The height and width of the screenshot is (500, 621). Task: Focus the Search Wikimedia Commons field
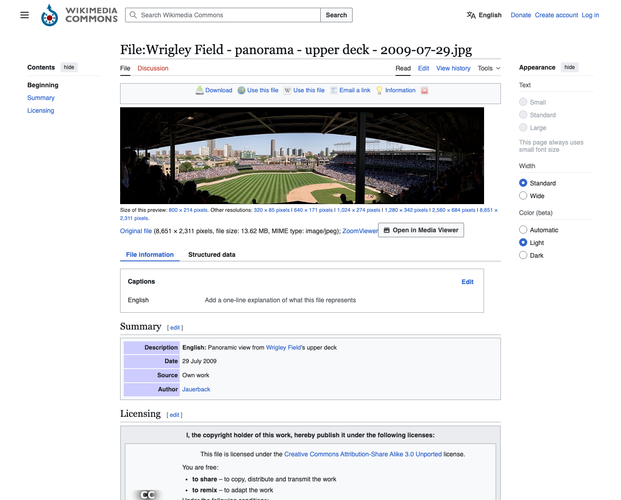pos(223,15)
